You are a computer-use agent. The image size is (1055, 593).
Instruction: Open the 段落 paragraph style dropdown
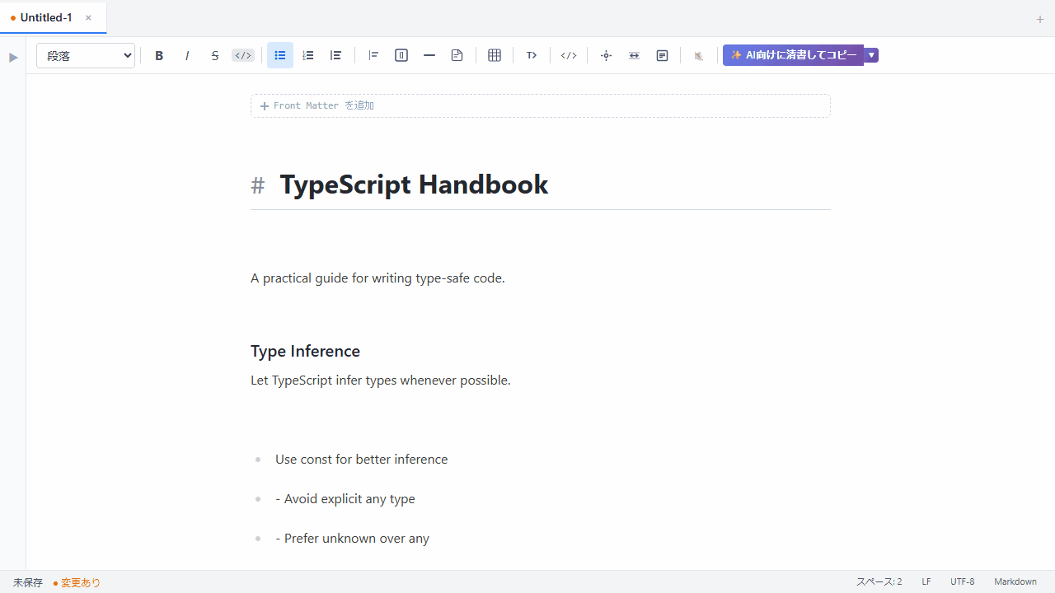click(86, 55)
